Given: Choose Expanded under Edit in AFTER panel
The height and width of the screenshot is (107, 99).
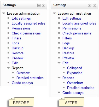Looking at the screenshot, I should point(75,73).
